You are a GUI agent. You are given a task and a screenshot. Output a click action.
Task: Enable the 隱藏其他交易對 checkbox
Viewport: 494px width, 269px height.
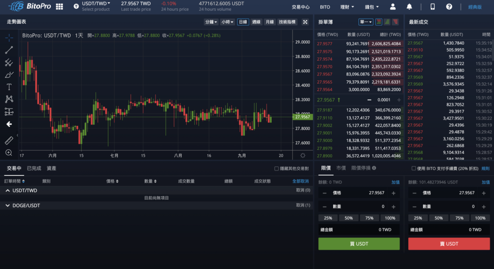point(276,168)
